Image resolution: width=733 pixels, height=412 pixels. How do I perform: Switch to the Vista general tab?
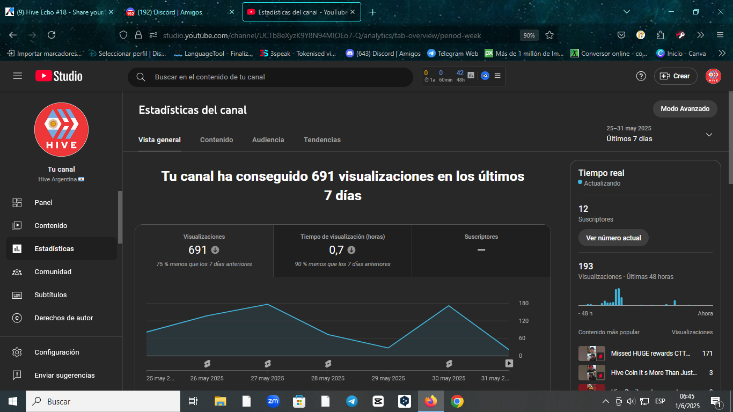pos(159,139)
